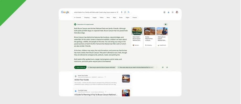Ask How long to spend at Bryce Canyon
The height and width of the screenshot is (104, 241).
tap(102, 67)
